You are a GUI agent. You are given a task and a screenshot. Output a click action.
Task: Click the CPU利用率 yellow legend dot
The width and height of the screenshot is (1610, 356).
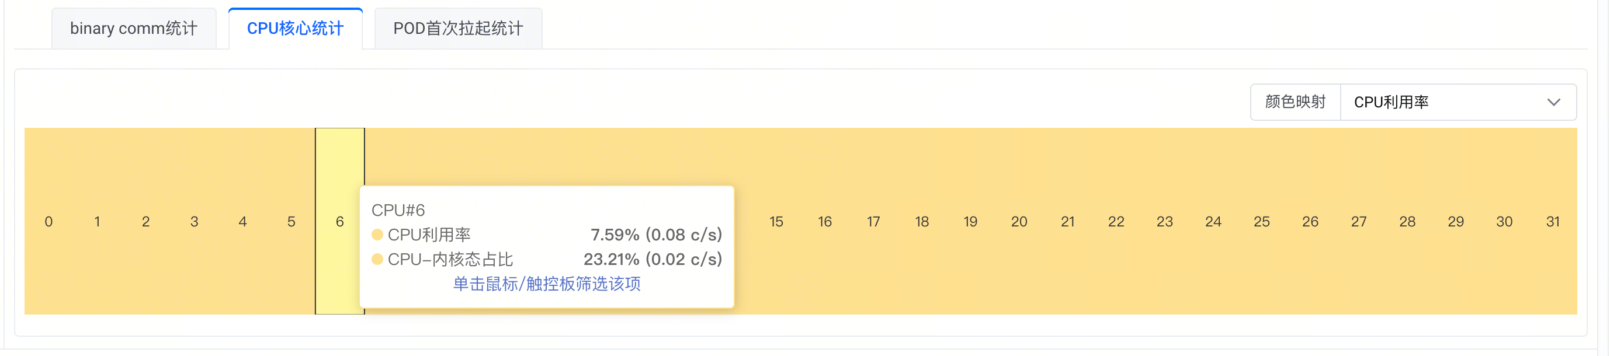pos(377,235)
